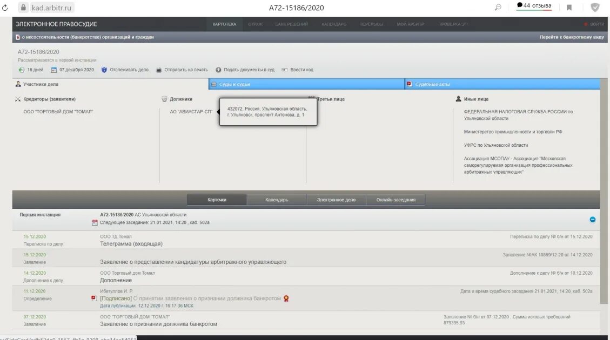Screen dimensions: 610x340
Task: Click Перейти к банкротному виду link
Action: point(572,37)
